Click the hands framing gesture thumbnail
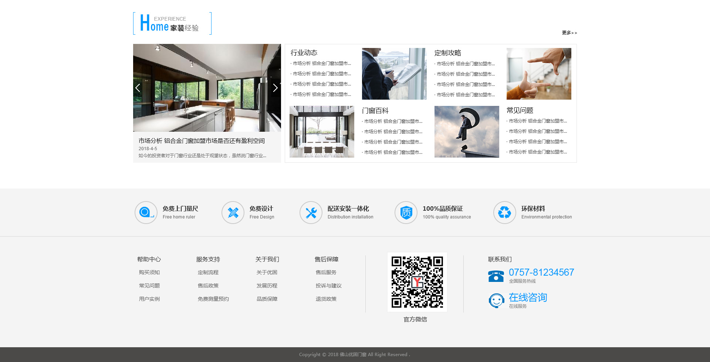710x362 pixels. click(538, 74)
